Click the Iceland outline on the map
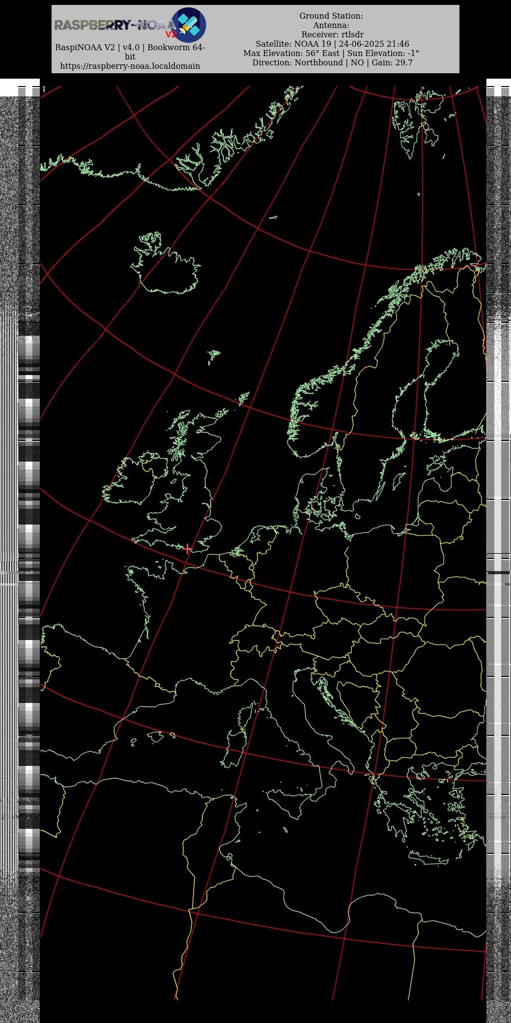The width and height of the screenshot is (511, 1023). click(166, 263)
